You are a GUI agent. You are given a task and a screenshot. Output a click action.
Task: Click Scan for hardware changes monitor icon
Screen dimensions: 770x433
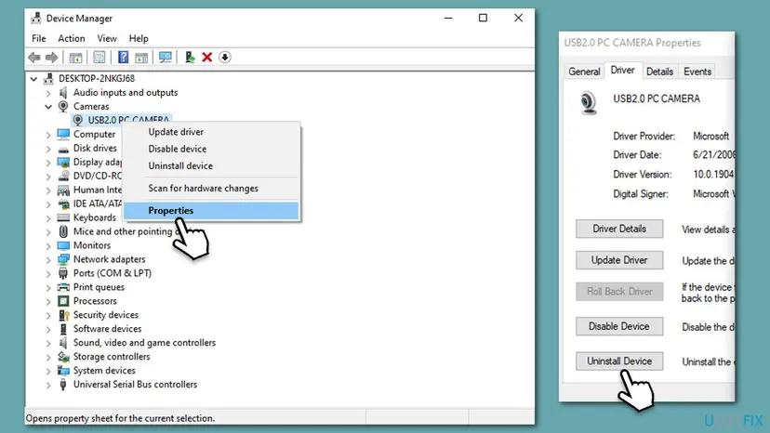[165, 58]
